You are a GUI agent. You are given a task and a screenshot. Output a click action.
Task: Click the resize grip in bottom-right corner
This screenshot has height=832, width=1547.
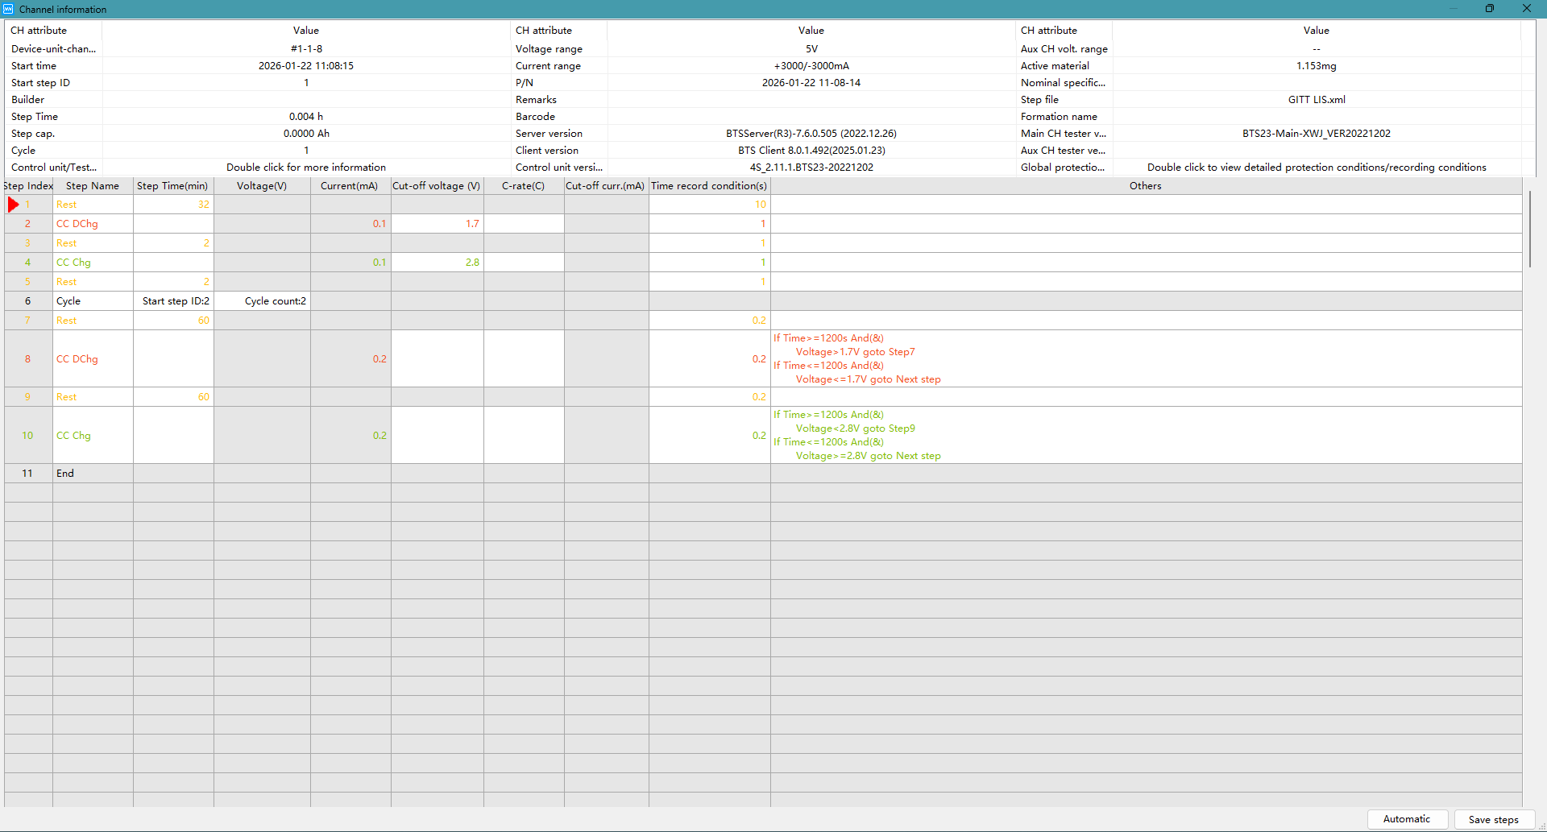(1541, 826)
